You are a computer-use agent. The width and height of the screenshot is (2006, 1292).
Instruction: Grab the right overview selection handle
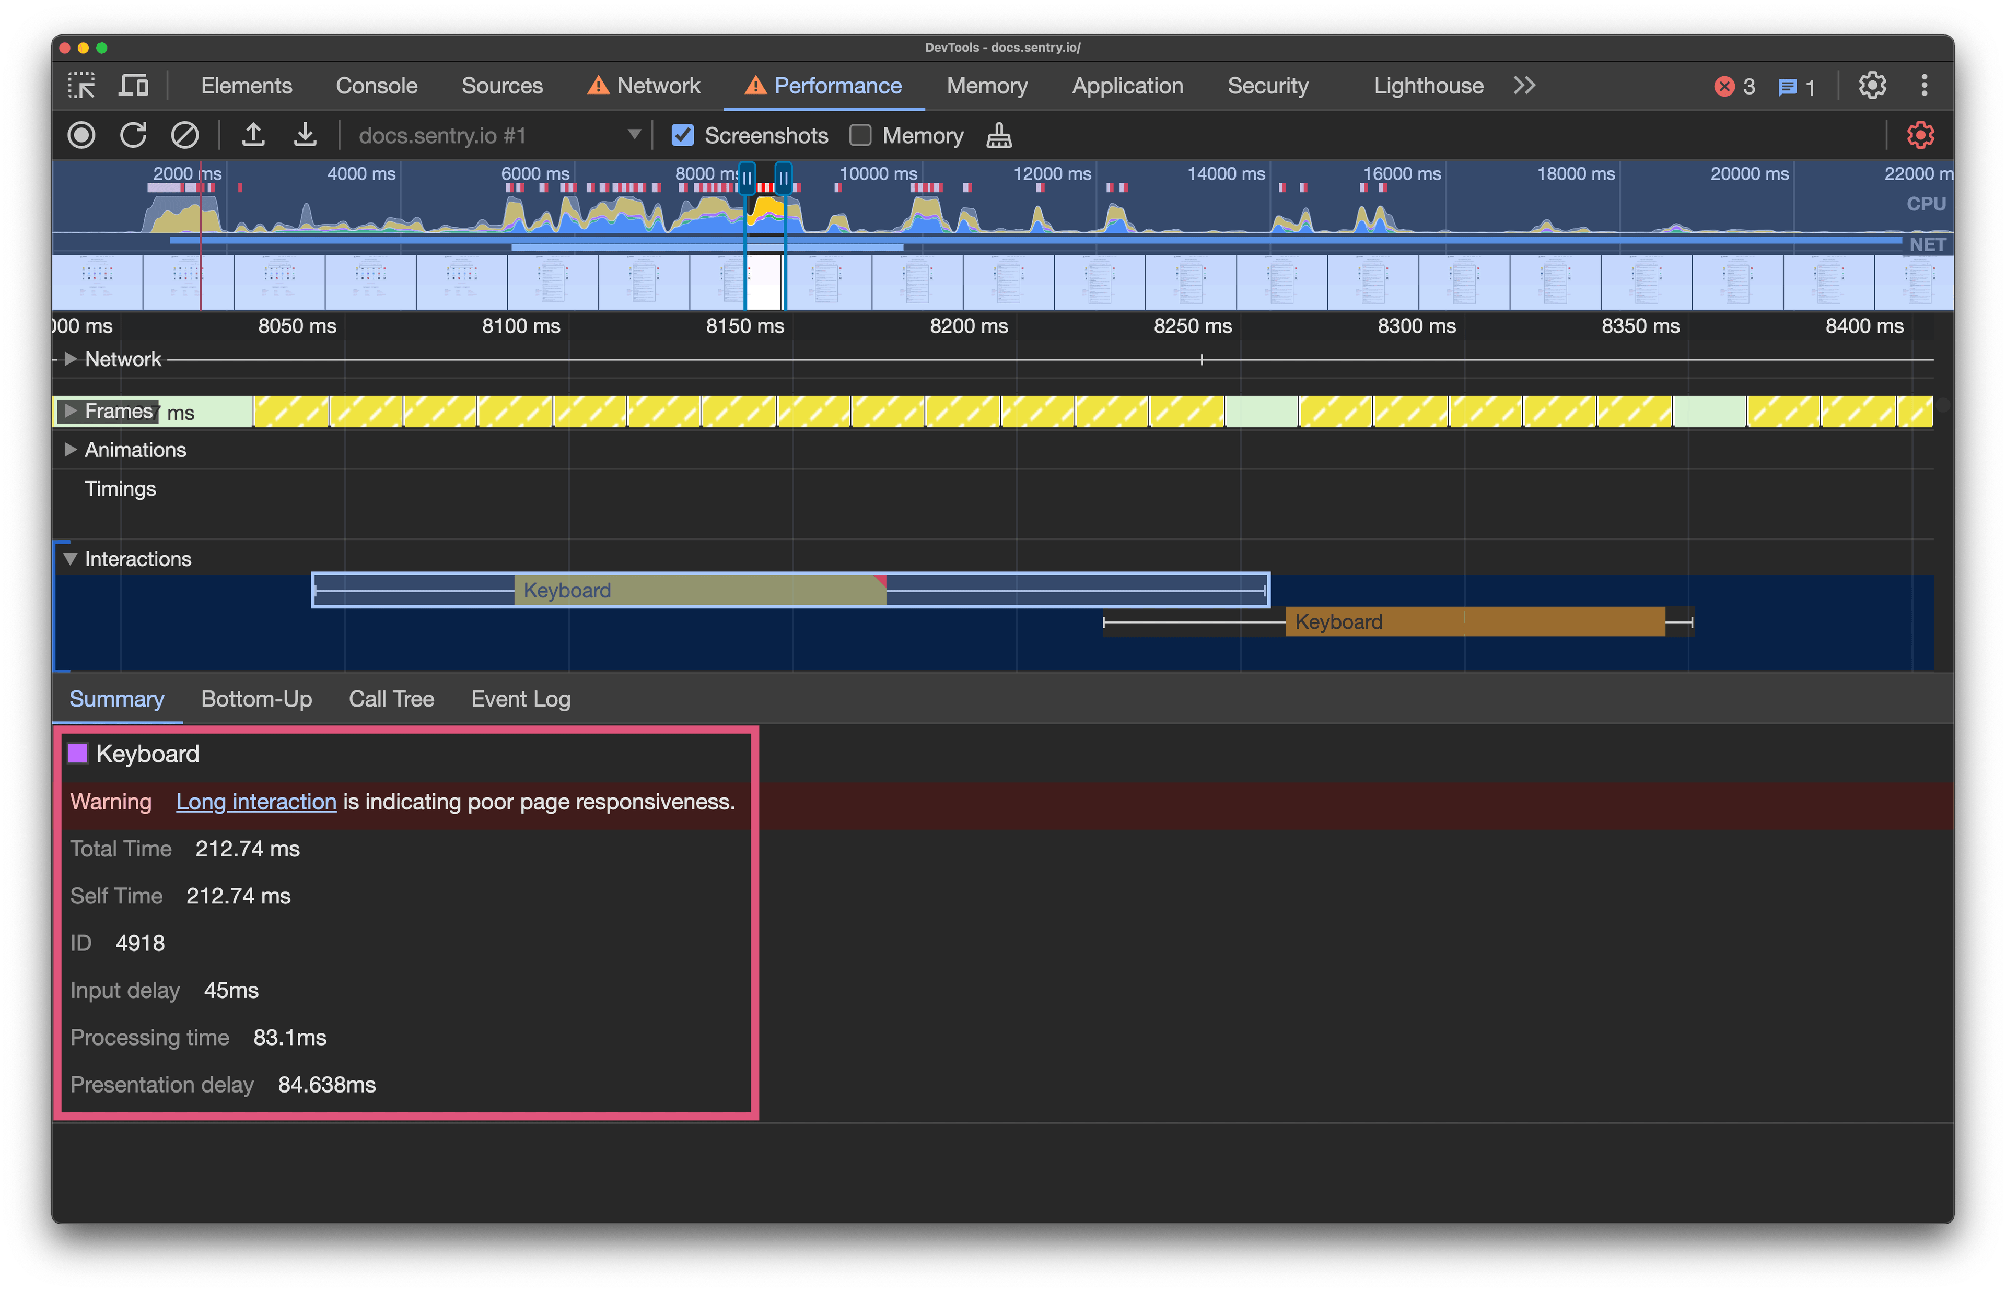tap(783, 179)
